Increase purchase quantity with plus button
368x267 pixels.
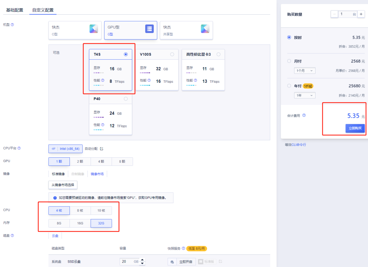361,14
